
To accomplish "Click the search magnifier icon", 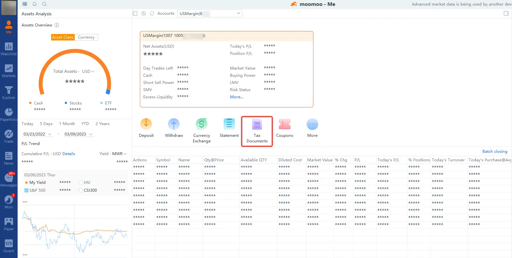I will coord(44,4).
